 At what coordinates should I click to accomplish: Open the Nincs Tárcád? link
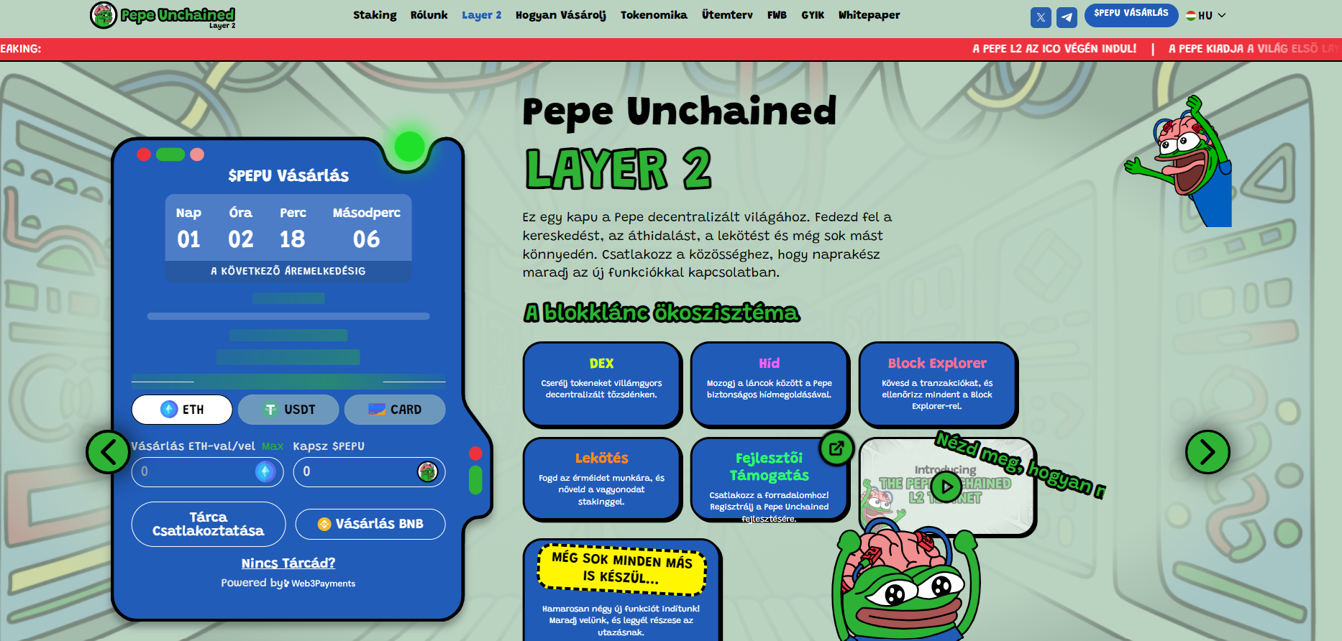[288, 563]
